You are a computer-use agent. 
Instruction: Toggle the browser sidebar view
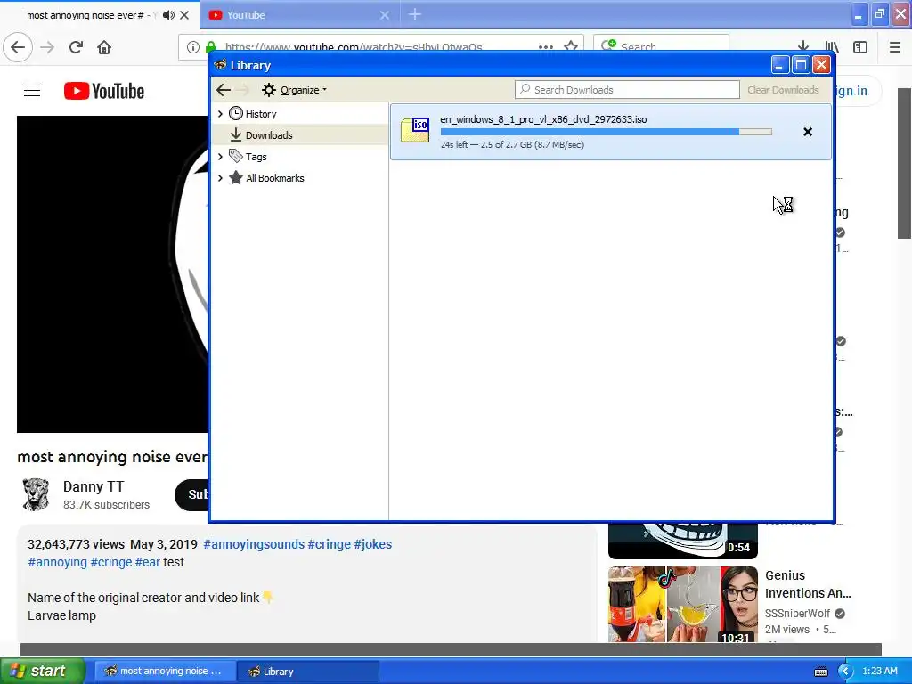click(860, 47)
